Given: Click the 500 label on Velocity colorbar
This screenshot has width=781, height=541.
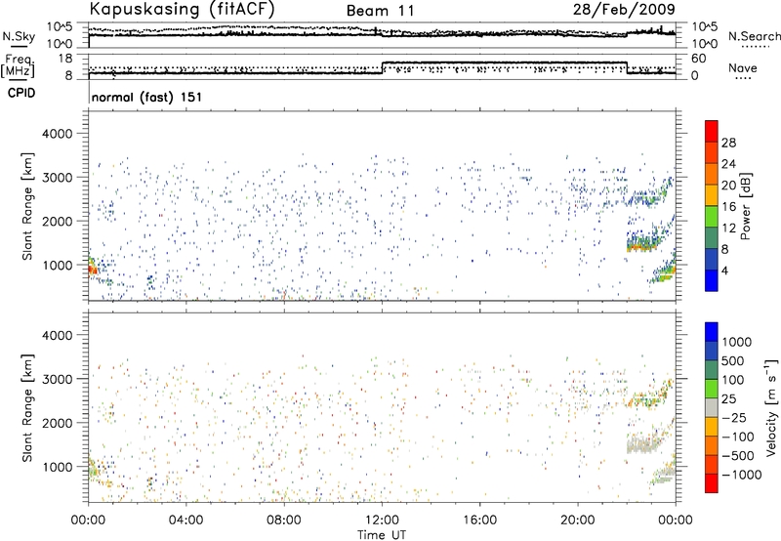Looking at the screenshot, I should point(732,360).
